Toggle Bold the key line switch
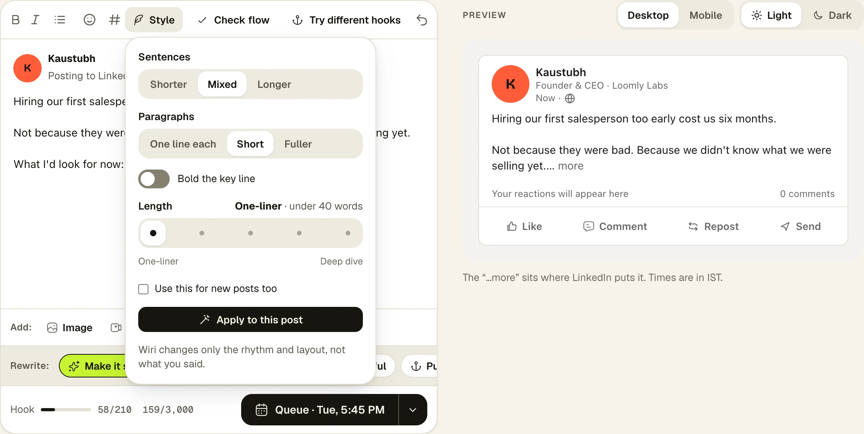The width and height of the screenshot is (864, 434). tap(154, 179)
